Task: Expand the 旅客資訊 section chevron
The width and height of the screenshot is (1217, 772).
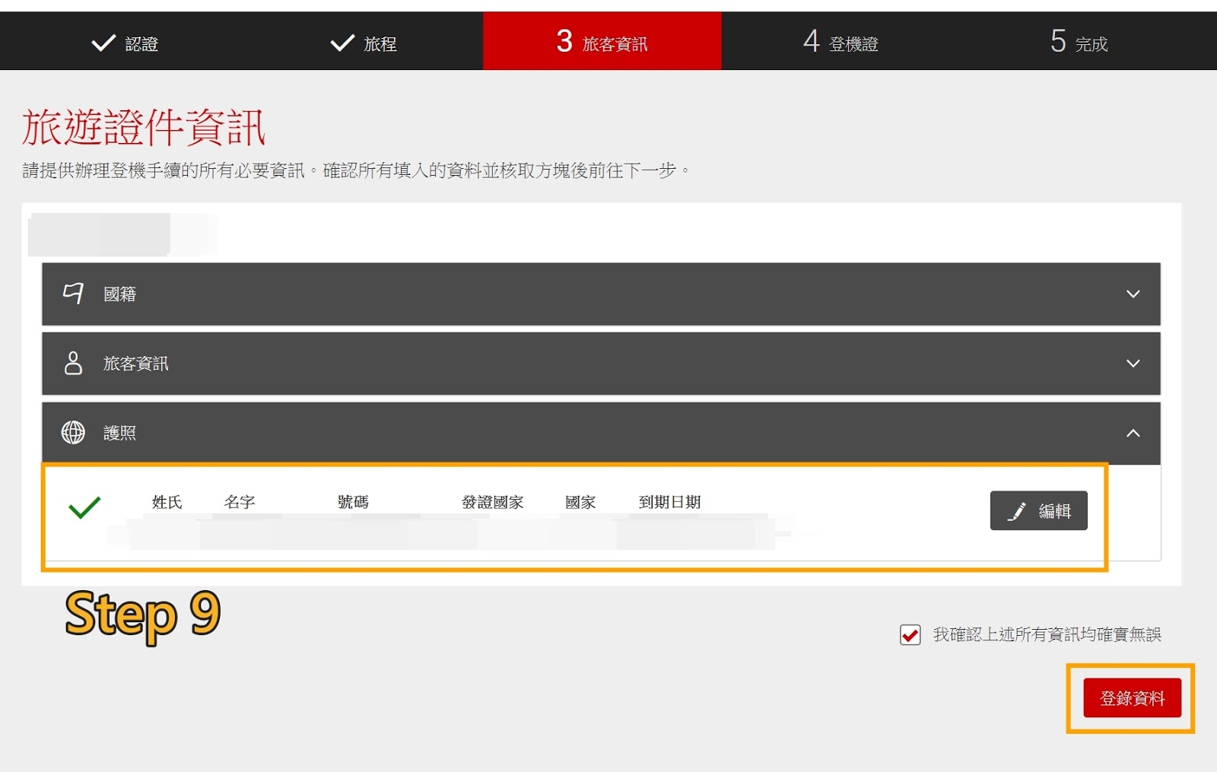Action: pos(1133,364)
